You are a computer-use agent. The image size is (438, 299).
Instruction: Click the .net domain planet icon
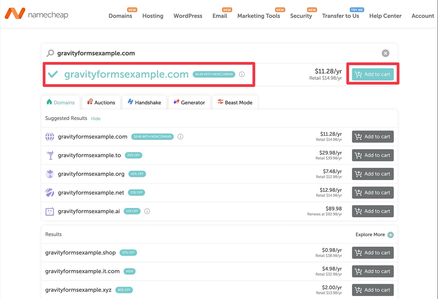[50, 192]
